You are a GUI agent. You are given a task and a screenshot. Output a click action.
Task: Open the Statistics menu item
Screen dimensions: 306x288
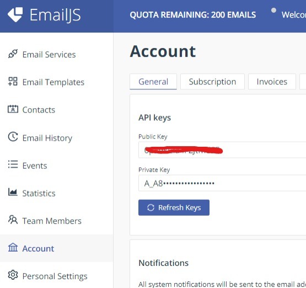click(39, 193)
